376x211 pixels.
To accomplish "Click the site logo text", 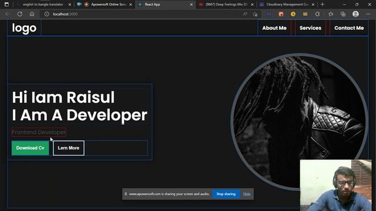I will coord(24,28).
